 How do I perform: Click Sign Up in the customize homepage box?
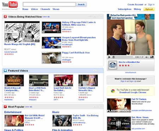(x=133, y=81)
